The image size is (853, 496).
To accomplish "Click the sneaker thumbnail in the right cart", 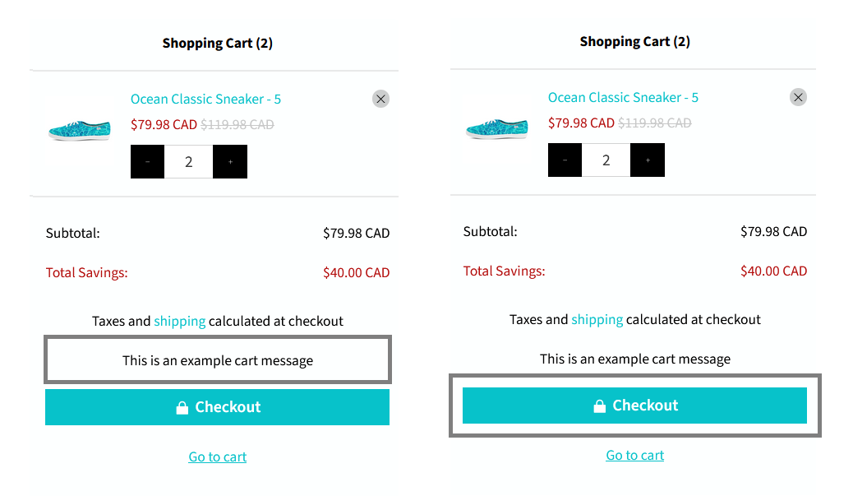I will point(497,126).
